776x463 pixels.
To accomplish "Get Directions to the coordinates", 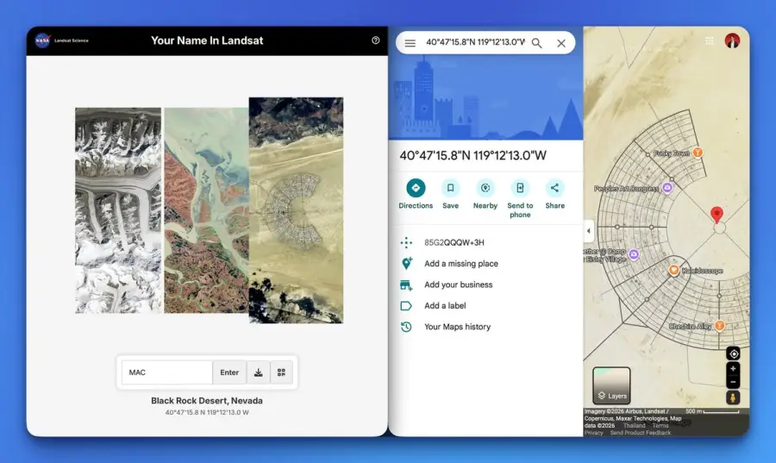I will 416,194.
